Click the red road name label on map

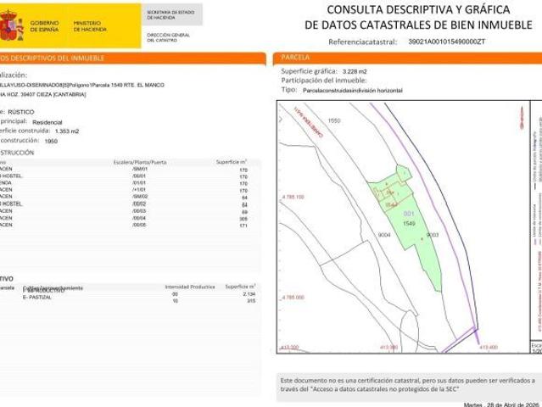pos(308,122)
